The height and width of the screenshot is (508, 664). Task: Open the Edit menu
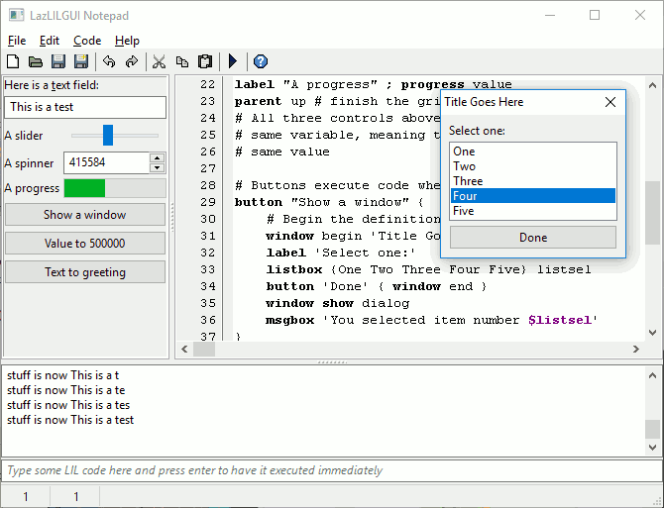coord(50,41)
